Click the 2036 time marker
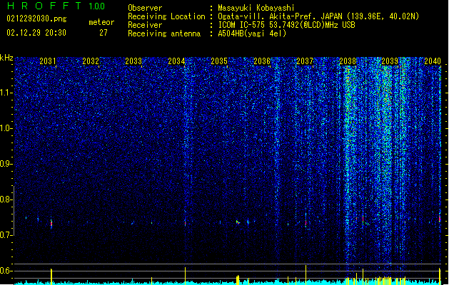The height and width of the screenshot is (285, 449). point(262,61)
